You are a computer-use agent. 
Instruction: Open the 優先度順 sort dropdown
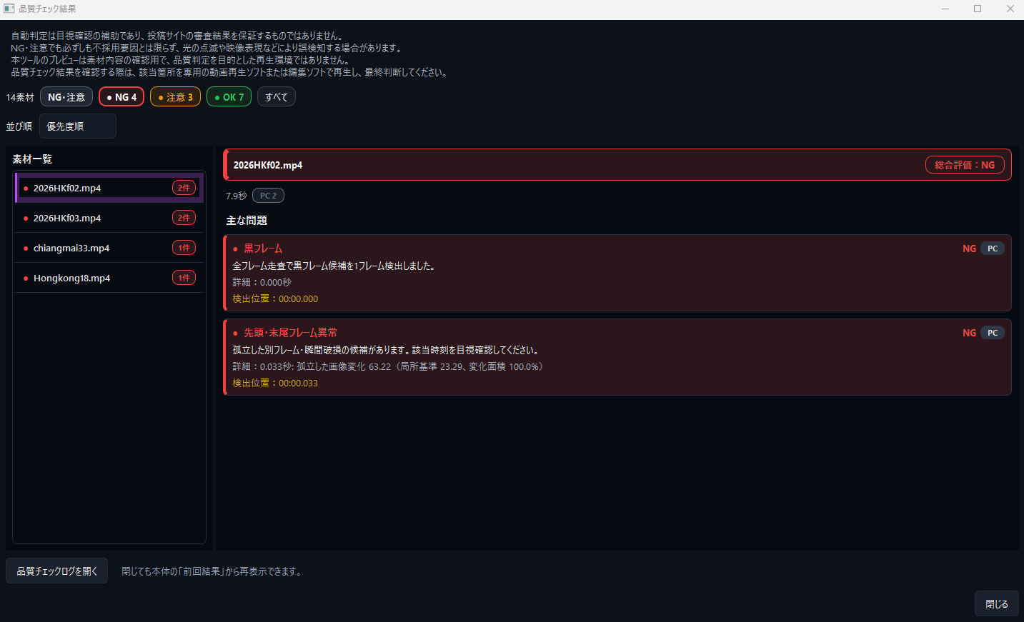tap(78, 126)
